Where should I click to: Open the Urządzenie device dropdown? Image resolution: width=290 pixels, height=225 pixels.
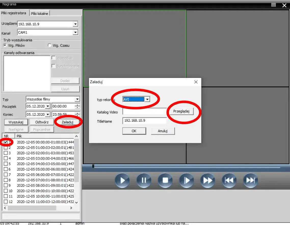click(x=75, y=24)
